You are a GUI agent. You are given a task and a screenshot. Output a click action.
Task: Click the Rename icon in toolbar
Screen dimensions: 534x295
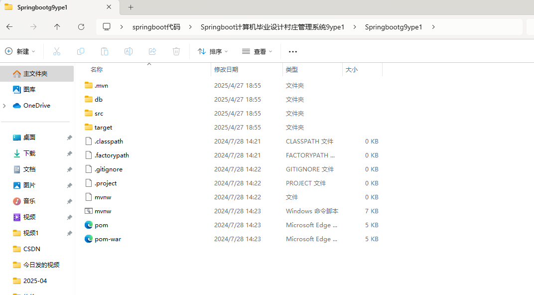129,51
